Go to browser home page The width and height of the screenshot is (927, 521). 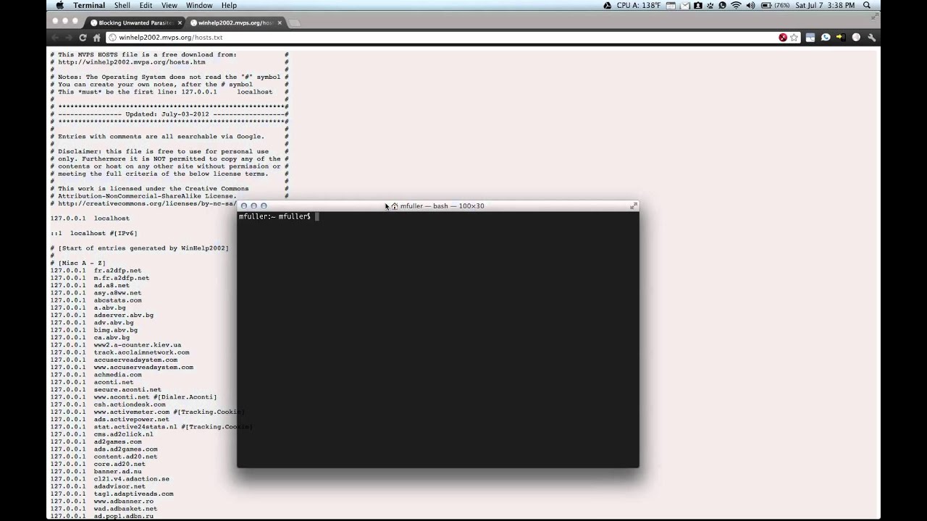pyautogui.click(x=97, y=37)
